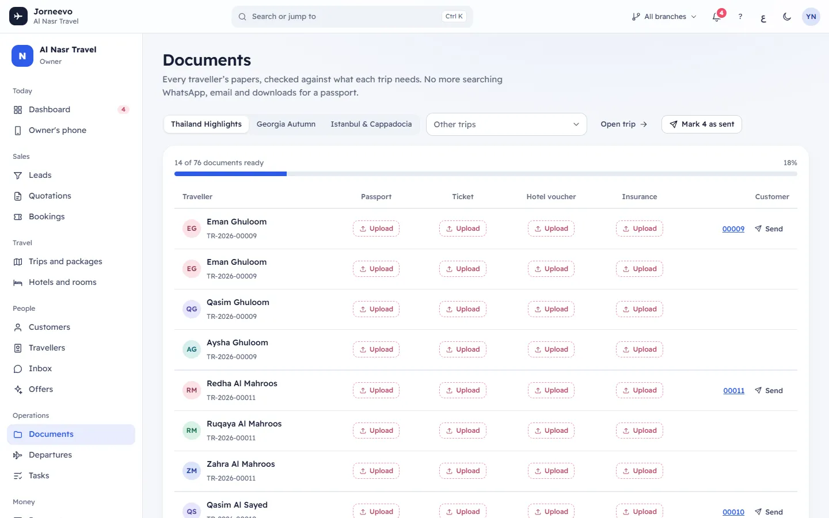
Task: Select Documents in the sidebar
Action: (x=71, y=434)
